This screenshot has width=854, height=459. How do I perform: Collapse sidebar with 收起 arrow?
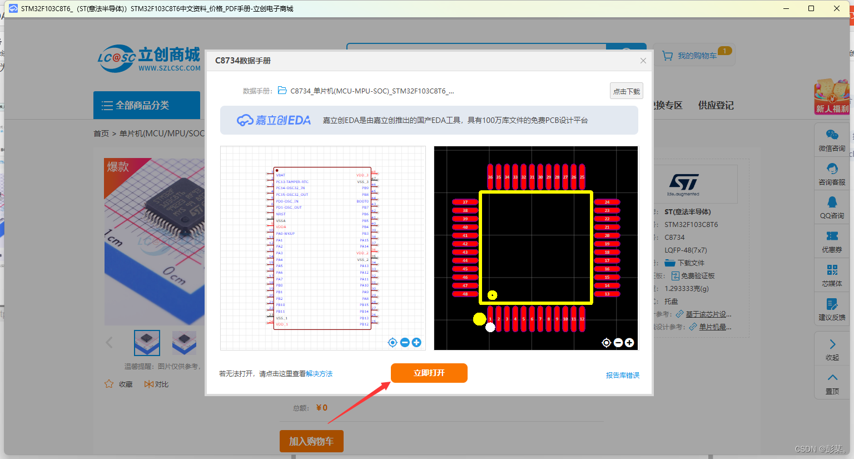click(x=832, y=349)
